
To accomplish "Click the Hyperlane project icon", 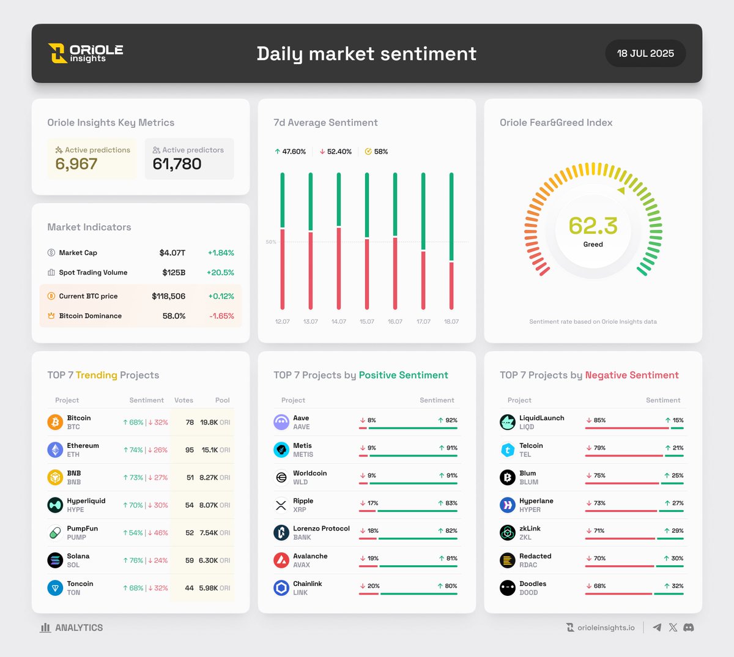I will [x=508, y=505].
